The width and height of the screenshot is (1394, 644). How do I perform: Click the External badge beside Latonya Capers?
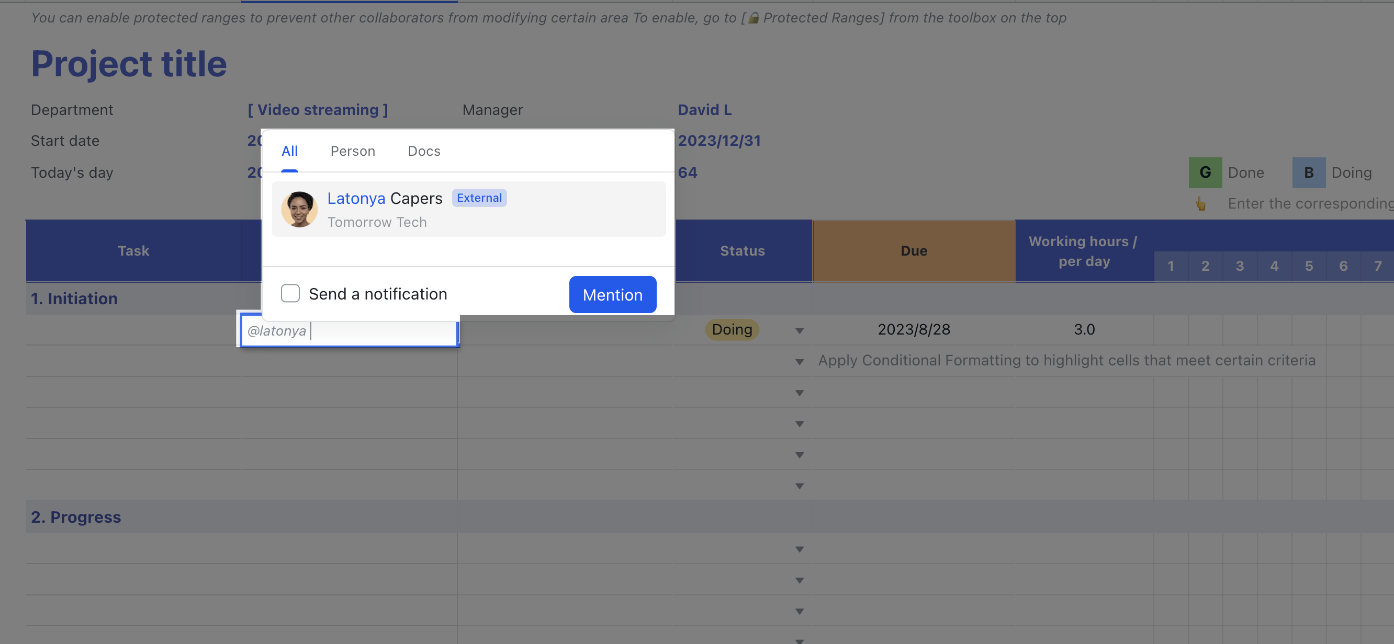pos(478,198)
